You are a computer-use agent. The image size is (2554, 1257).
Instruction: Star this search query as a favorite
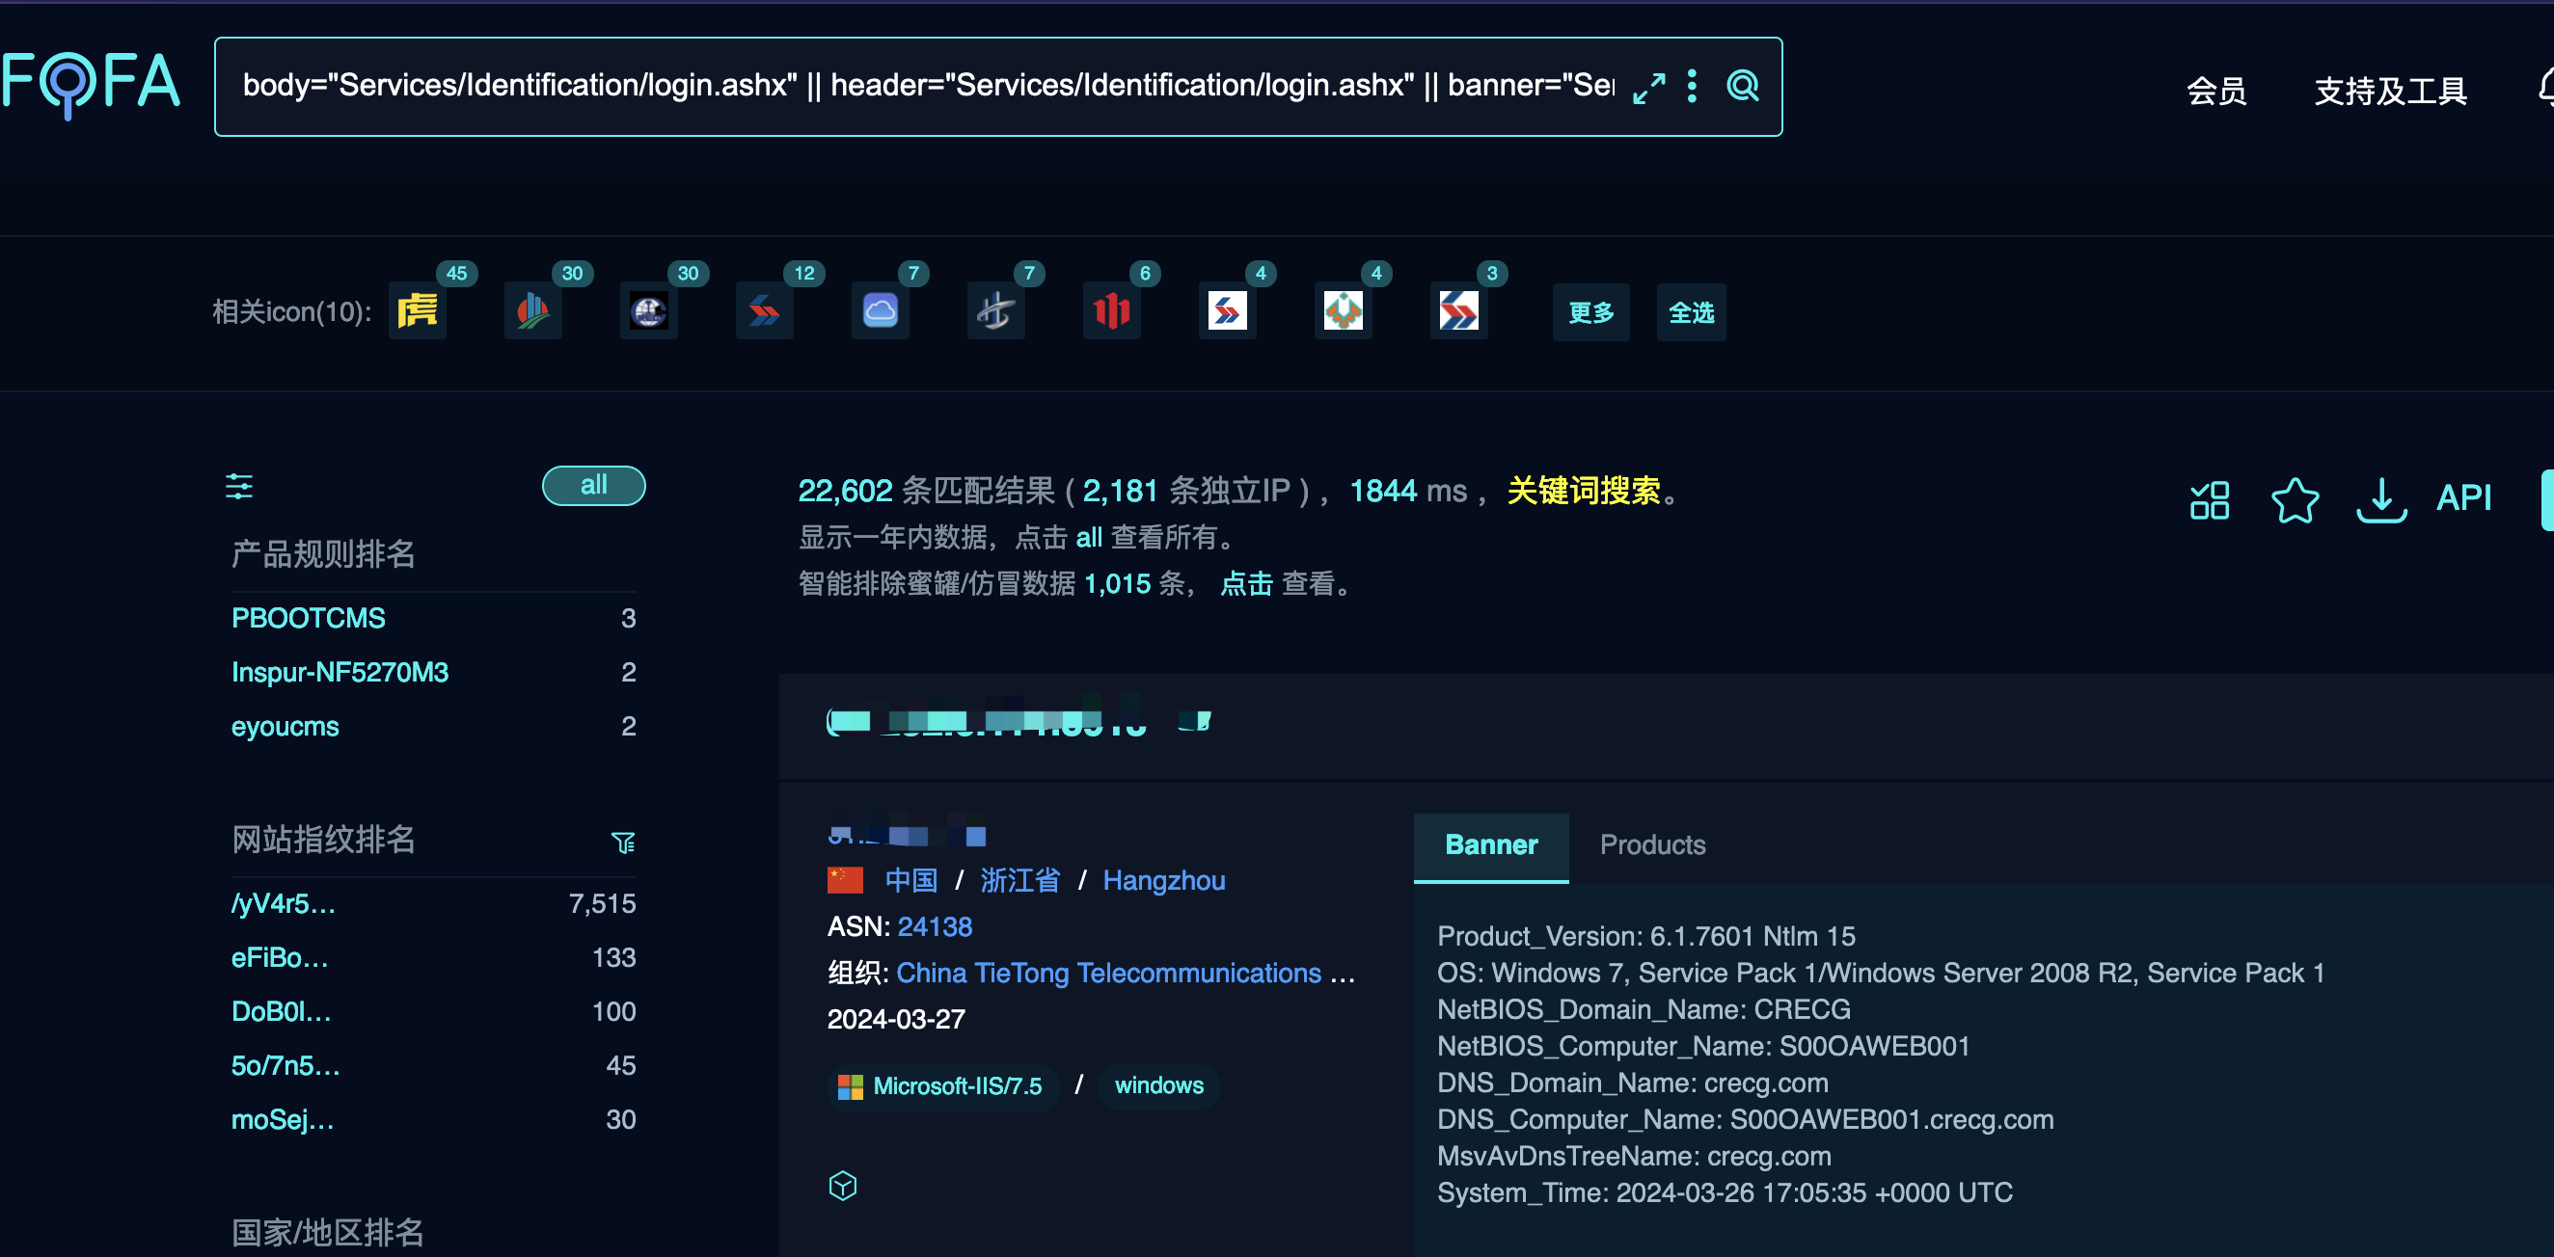click(2296, 500)
